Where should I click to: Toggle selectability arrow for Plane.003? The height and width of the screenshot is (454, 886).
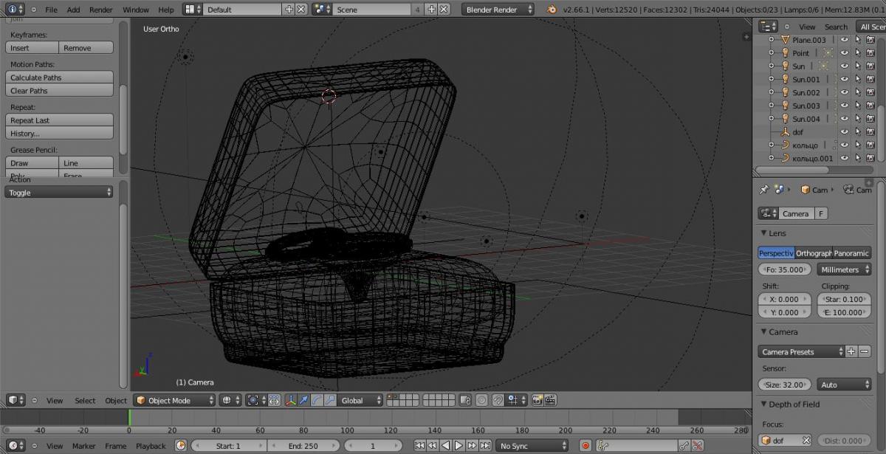click(857, 40)
